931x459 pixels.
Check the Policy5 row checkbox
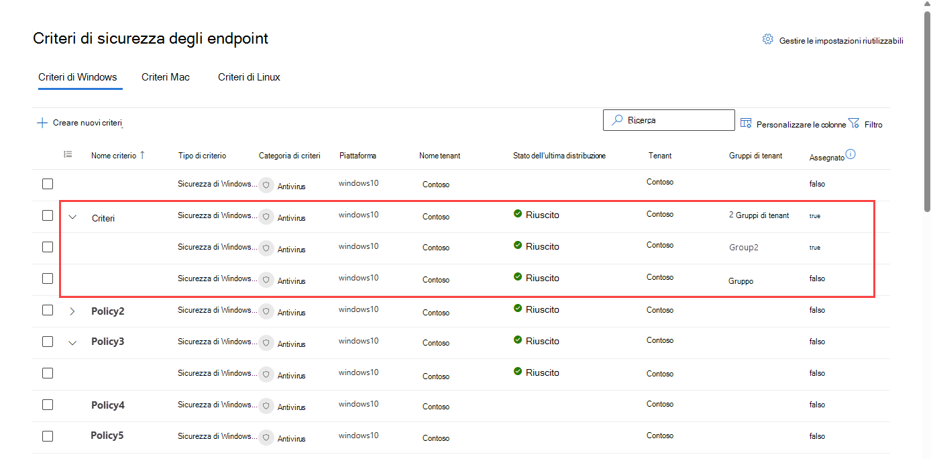tap(48, 436)
